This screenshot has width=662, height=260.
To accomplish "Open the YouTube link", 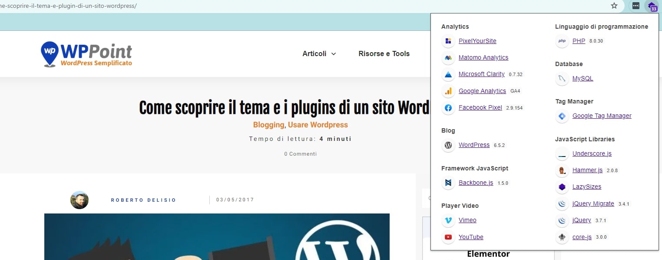I will point(471,237).
